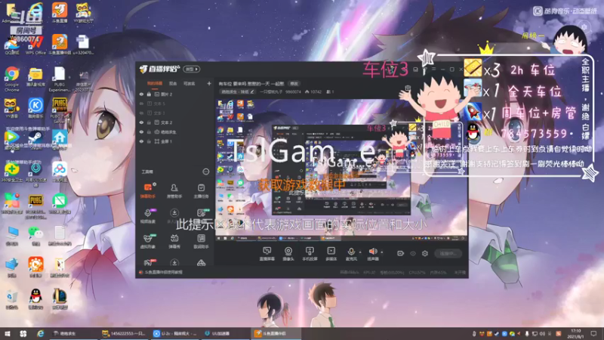Open the taskbar clock and date
The width and height of the screenshot is (604, 340).
click(576, 333)
